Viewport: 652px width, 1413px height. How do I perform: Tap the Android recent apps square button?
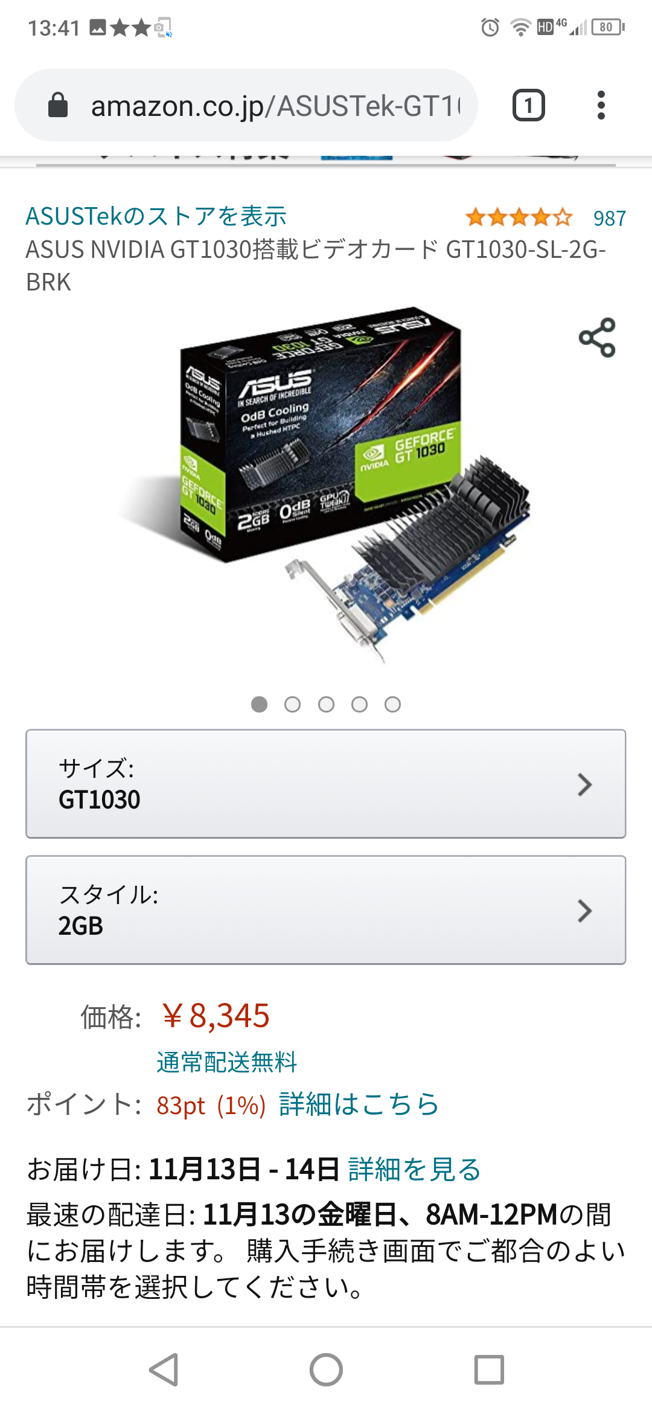(489, 1370)
